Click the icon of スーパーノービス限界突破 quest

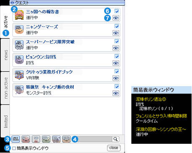tap(19, 45)
